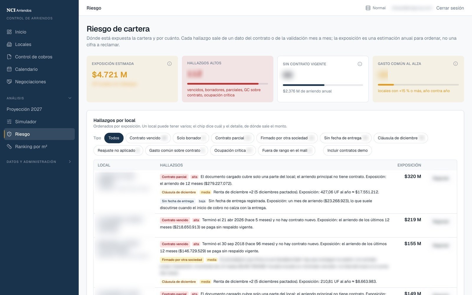Screen dimensions: 472x295
Task: Click the Gasto común al alza orange progress bar
Action: pyautogui.click(x=418, y=85)
